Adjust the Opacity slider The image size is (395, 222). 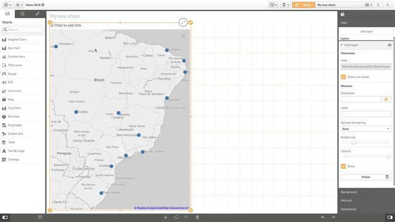point(388,156)
